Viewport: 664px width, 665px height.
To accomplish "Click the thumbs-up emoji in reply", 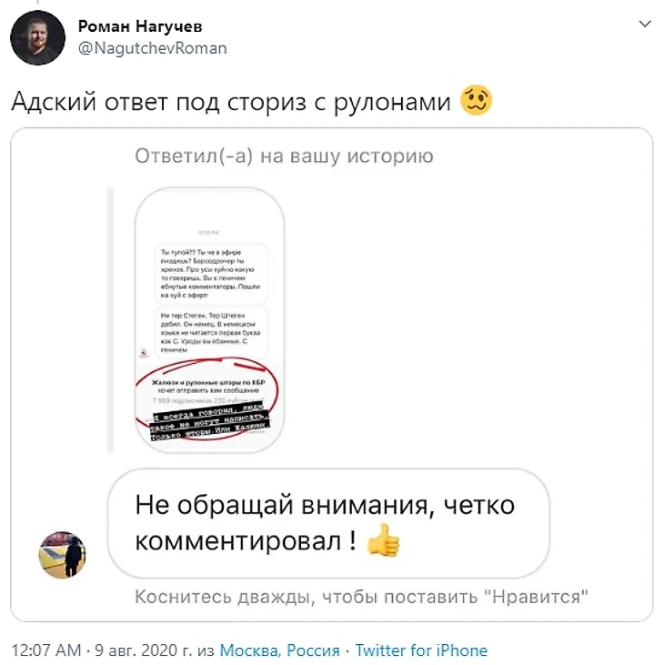I will click(384, 540).
